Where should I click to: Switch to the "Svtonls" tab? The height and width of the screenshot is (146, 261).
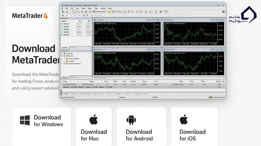click(x=64, y=47)
